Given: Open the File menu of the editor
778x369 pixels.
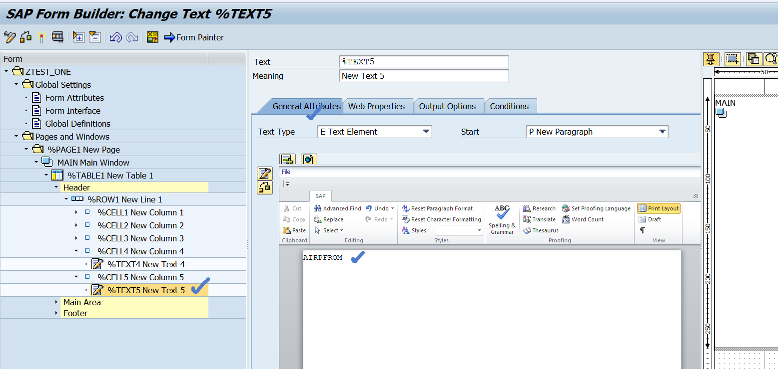Looking at the screenshot, I should [286, 172].
